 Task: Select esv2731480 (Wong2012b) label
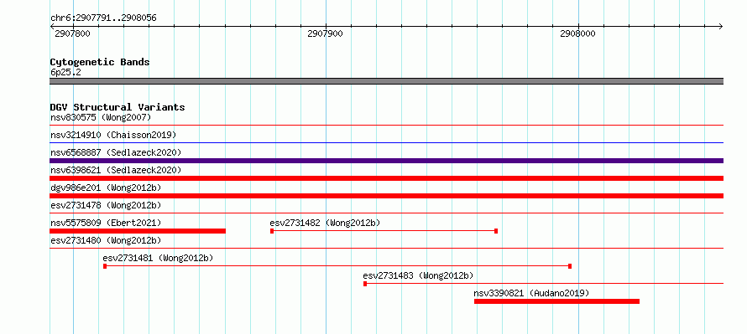(x=106, y=240)
